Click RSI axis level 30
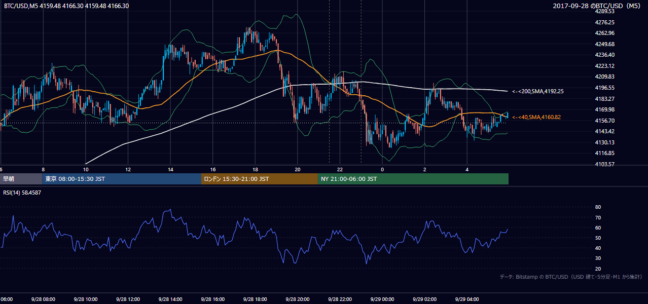This screenshot has height=304, width=648. (x=598, y=258)
